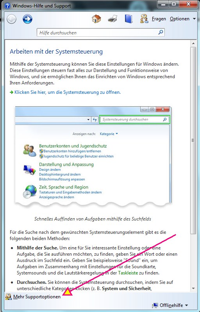The width and height of the screenshot is (200, 312).
Task: Open Systemsteuerung via 'Klicken Sie hier' link
Action: pyautogui.click(x=68, y=92)
